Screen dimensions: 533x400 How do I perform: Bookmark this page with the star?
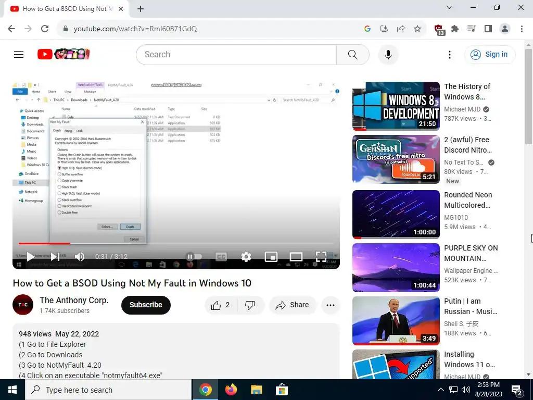click(417, 29)
